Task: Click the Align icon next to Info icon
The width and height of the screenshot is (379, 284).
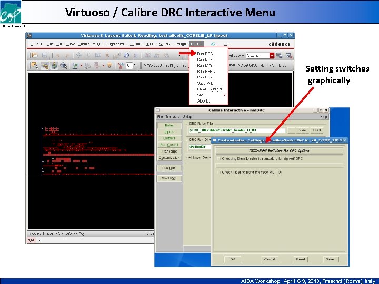Action: (136, 55)
